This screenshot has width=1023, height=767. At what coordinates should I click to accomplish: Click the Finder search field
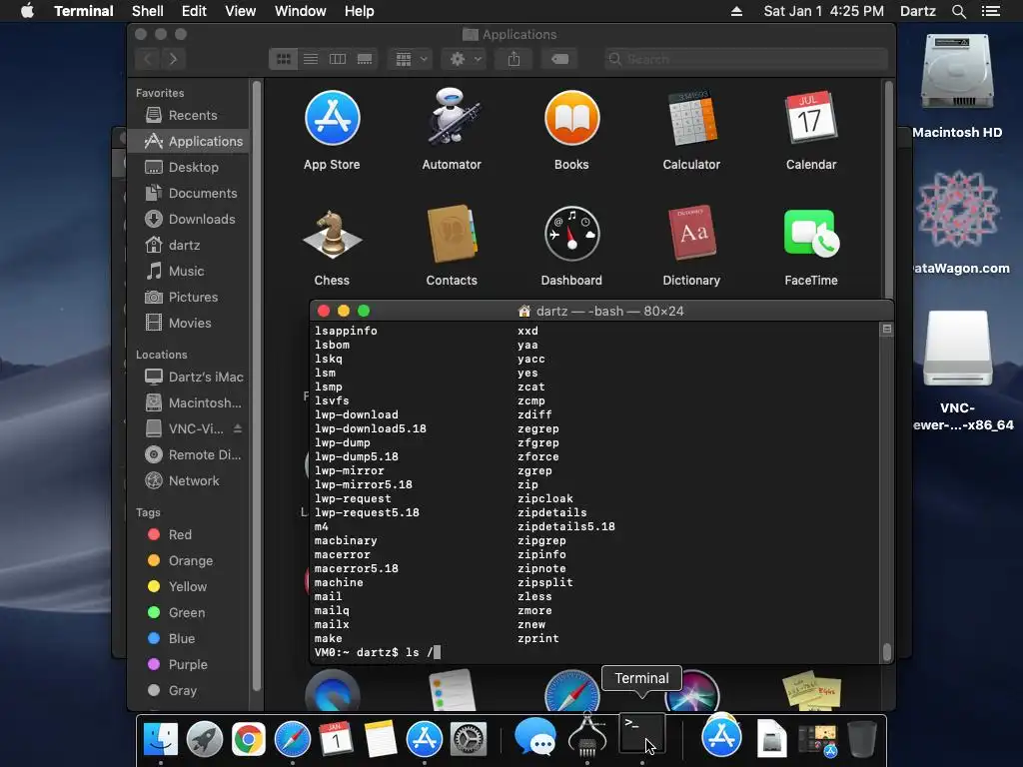(745, 59)
